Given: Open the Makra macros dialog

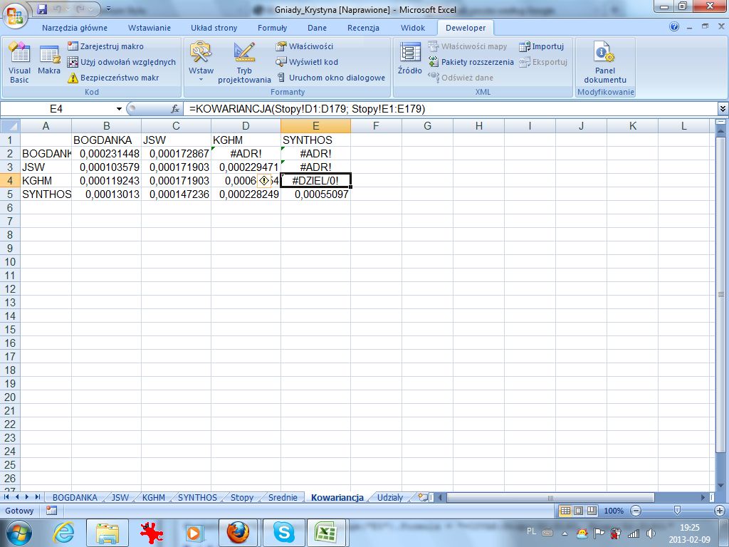Looking at the screenshot, I should pyautogui.click(x=49, y=61).
